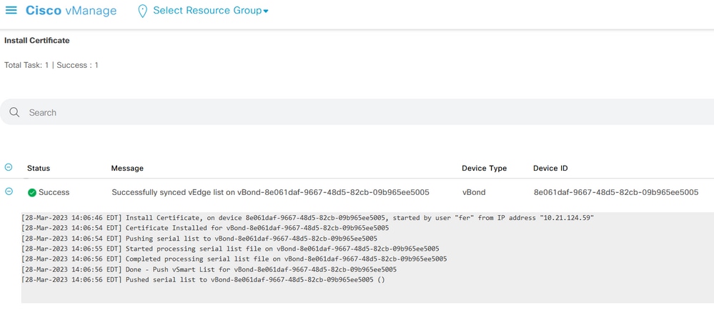This screenshot has width=714, height=325.
Task: Select the vBond device type cell
Action: click(x=474, y=192)
